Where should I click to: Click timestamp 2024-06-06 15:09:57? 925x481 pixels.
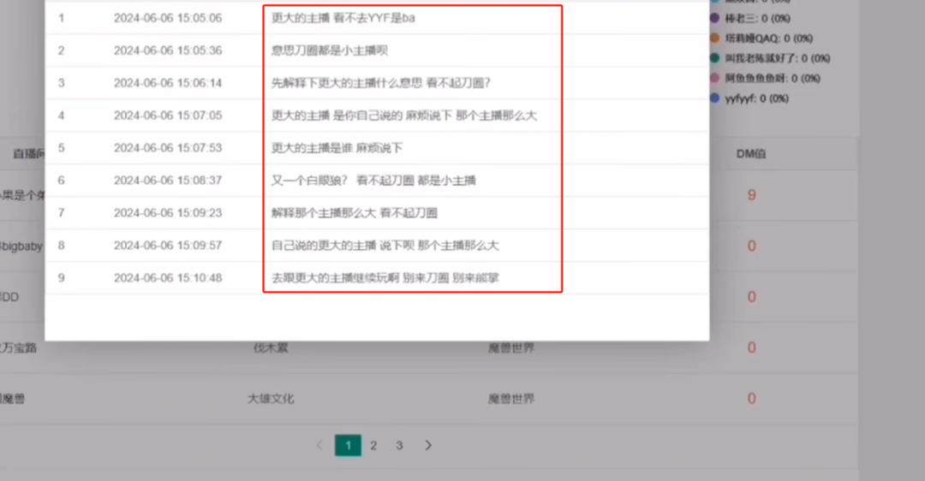click(x=168, y=246)
